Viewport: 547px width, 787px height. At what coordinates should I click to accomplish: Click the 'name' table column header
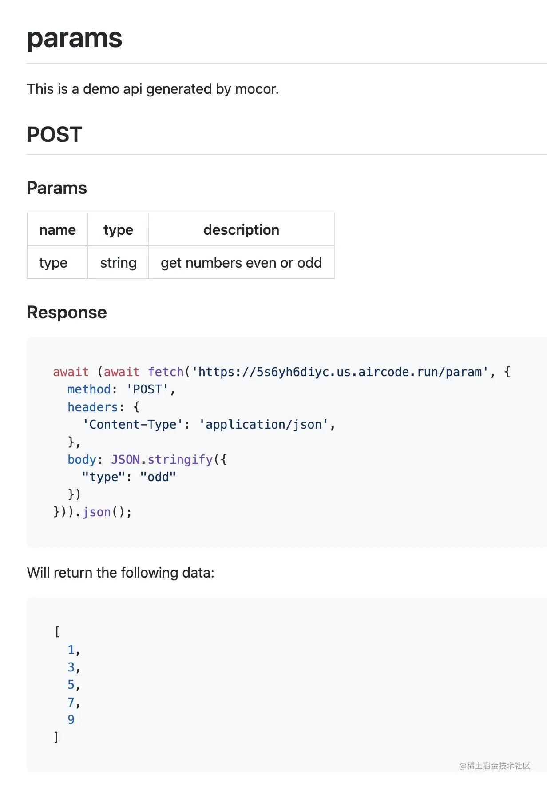(x=57, y=230)
